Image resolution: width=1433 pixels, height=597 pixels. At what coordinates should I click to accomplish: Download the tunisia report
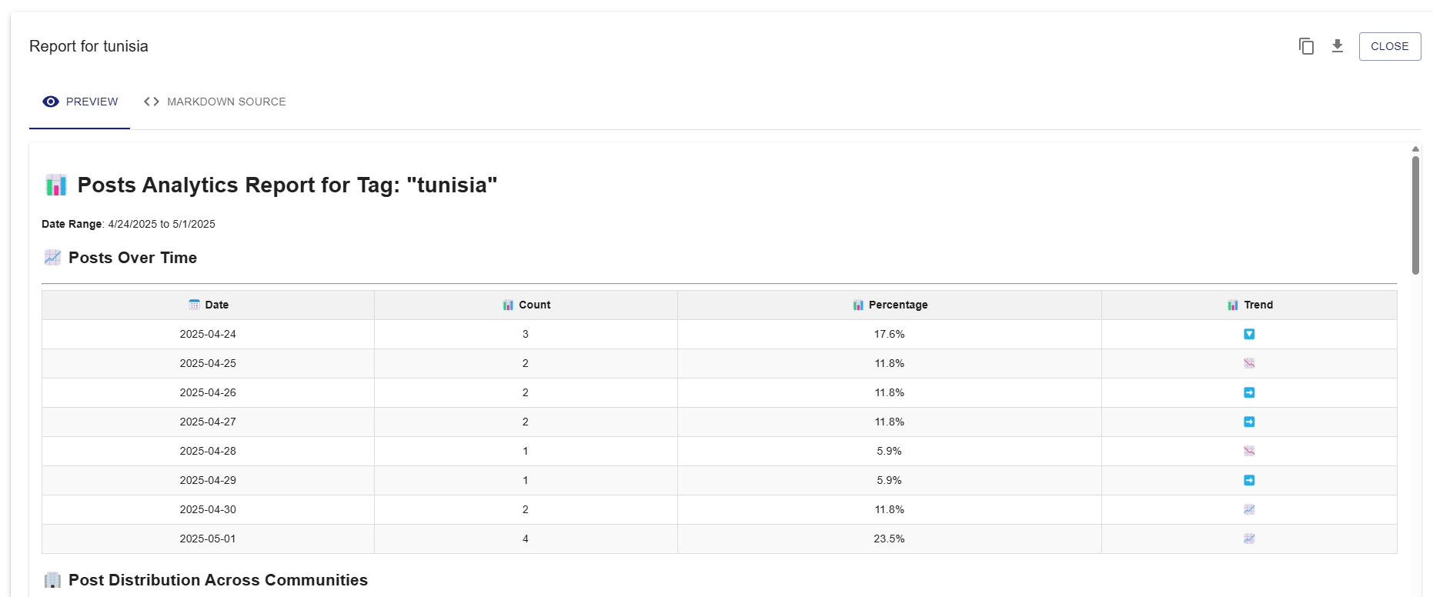point(1338,46)
